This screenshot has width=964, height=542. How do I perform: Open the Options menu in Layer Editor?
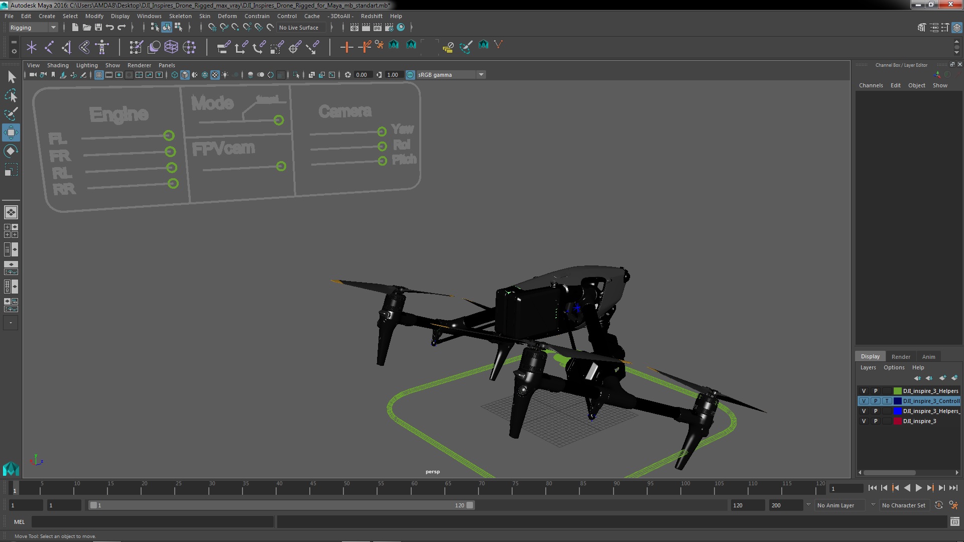[x=894, y=367]
